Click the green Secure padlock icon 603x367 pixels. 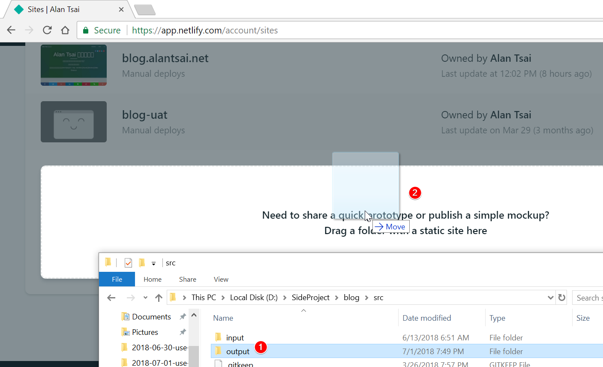tap(86, 30)
